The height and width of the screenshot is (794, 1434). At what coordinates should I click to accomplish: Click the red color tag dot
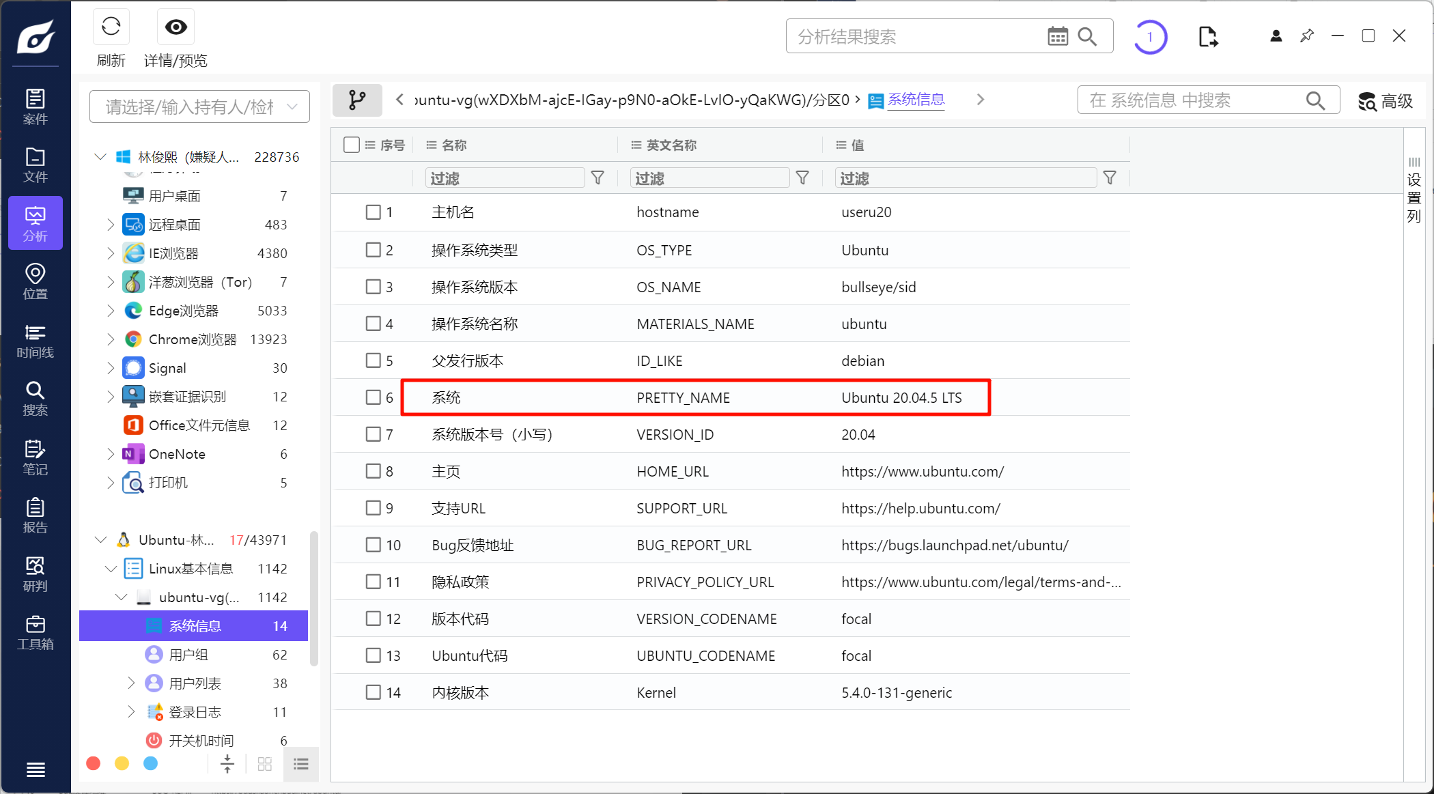pyautogui.click(x=94, y=763)
